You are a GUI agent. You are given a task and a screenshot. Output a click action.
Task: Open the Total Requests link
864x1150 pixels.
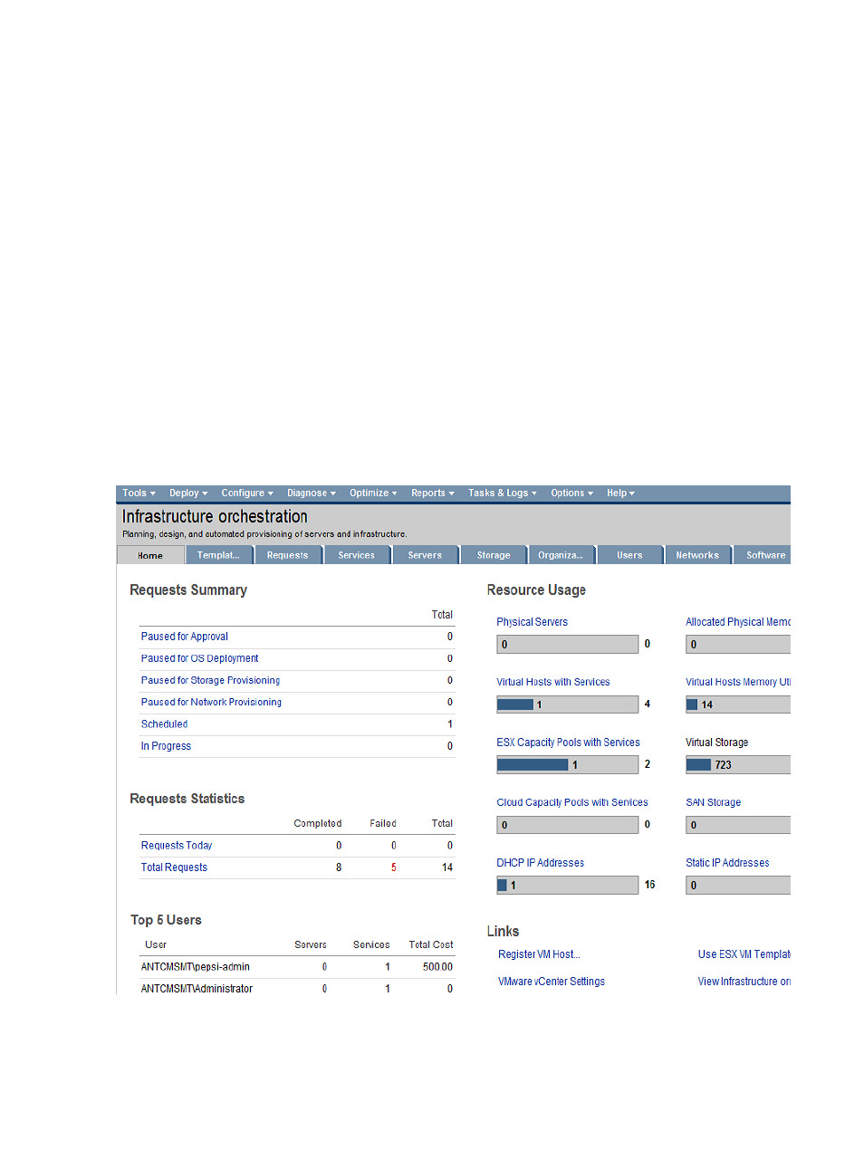coord(175,867)
